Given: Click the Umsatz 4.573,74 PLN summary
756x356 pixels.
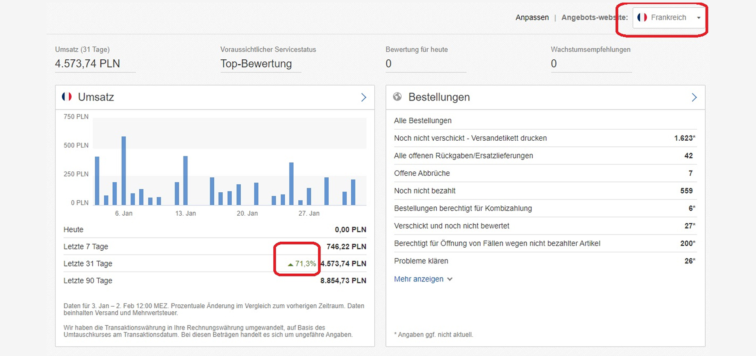Looking at the screenshot, I should pyautogui.click(x=88, y=64).
